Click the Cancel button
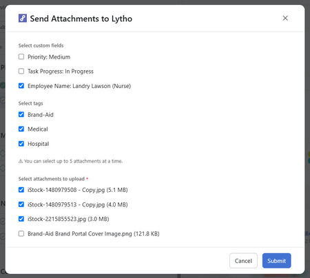The height and width of the screenshot is (278, 310). point(243,261)
